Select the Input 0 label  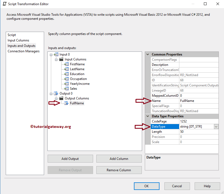pyautogui.click(x=65, y=54)
